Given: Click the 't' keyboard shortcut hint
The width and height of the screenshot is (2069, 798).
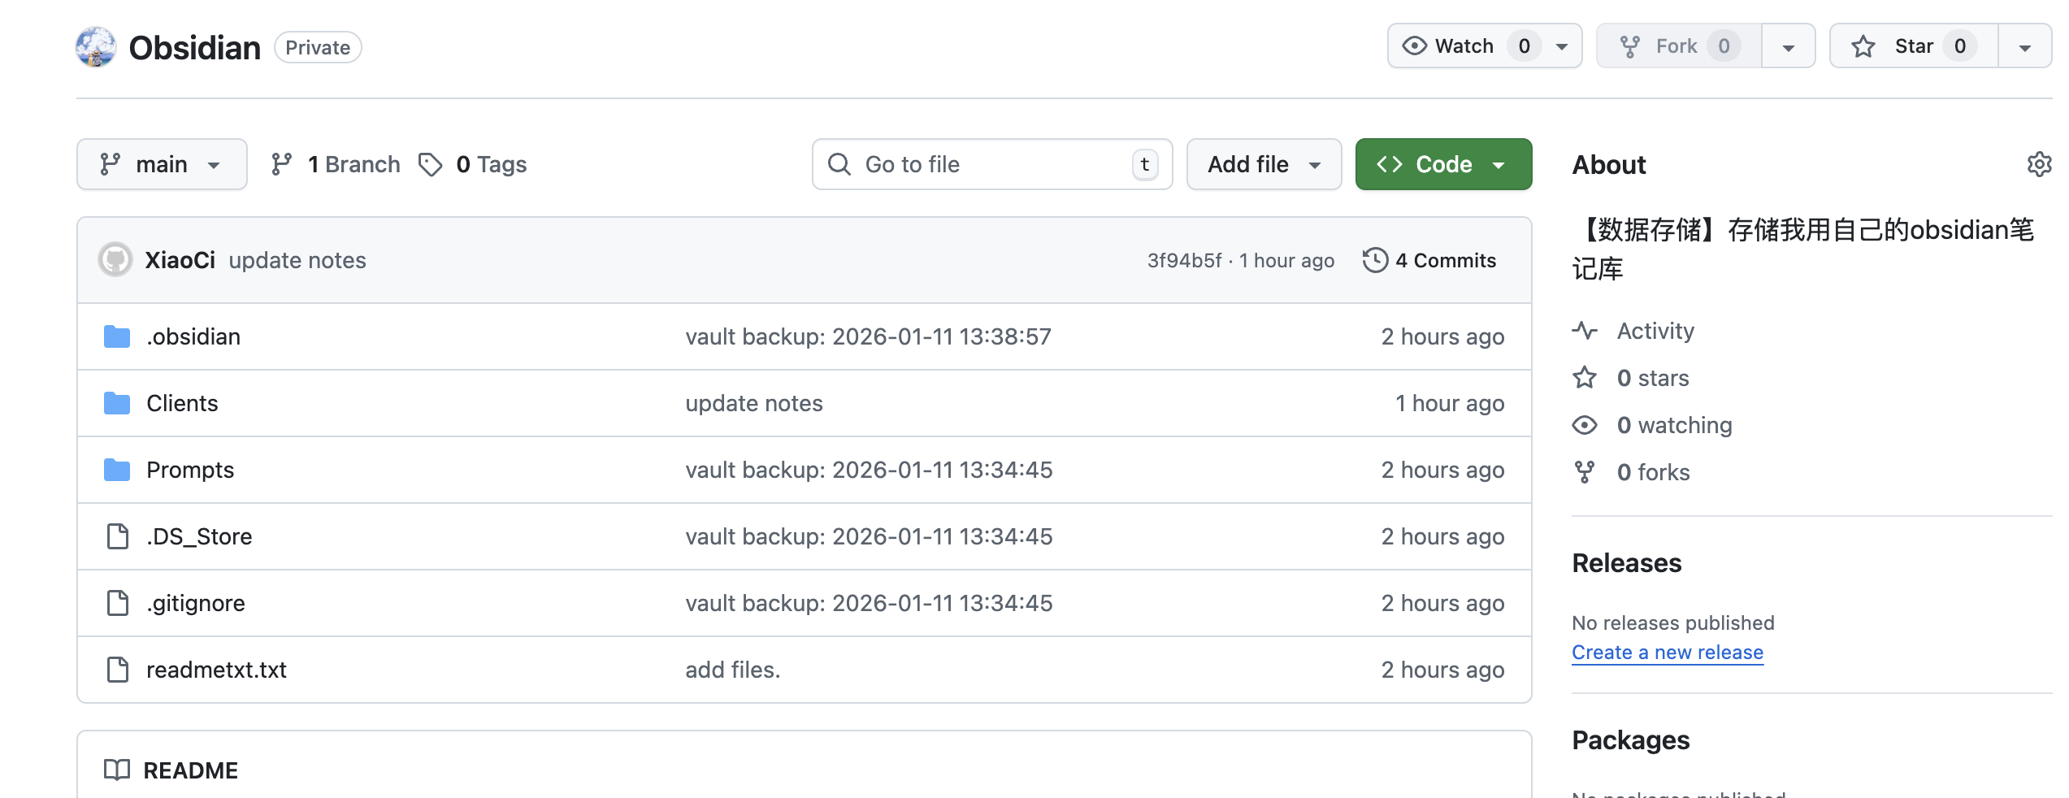Looking at the screenshot, I should click(x=1145, y=164).
